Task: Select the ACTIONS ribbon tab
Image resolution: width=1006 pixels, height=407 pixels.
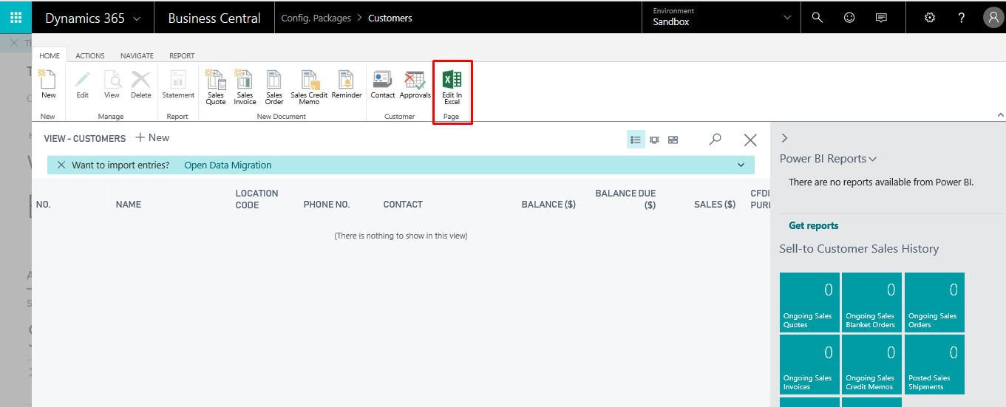Action: (90, 55)
